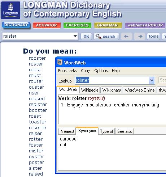Select the Wikipedia tab in WordWeb

click(89, 90)
